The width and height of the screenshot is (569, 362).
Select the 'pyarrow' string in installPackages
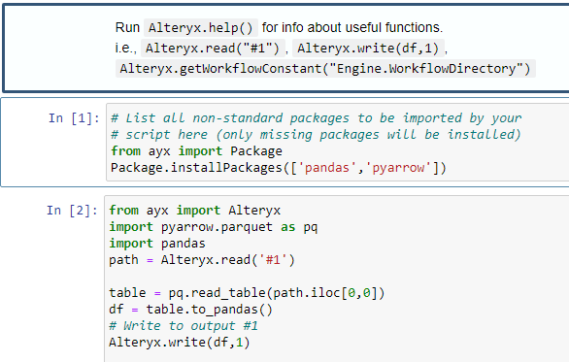tap(398, 168)
